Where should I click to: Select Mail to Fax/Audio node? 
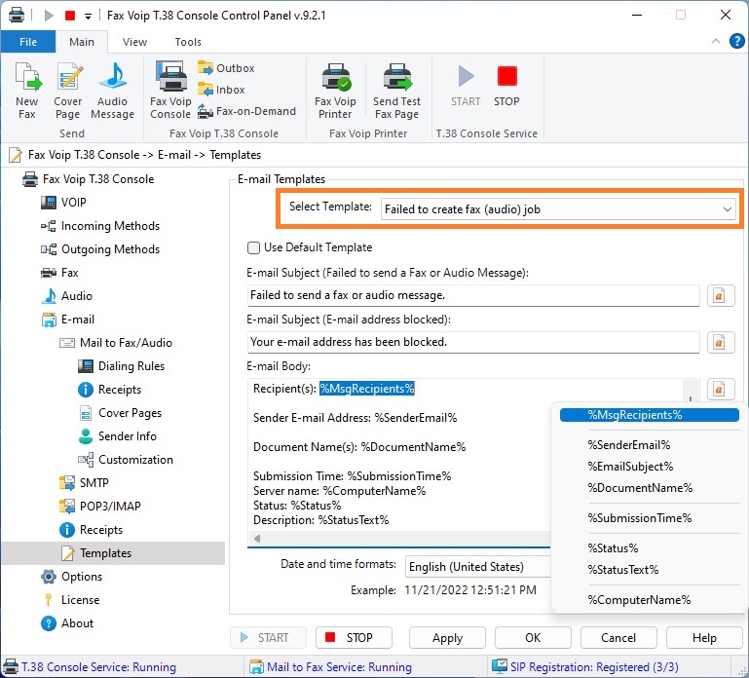coord(116,343)
